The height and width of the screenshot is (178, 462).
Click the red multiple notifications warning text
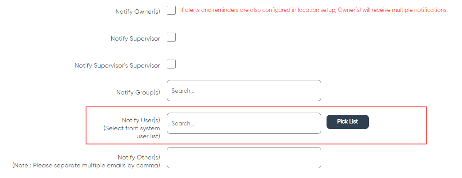coord(314,10)
